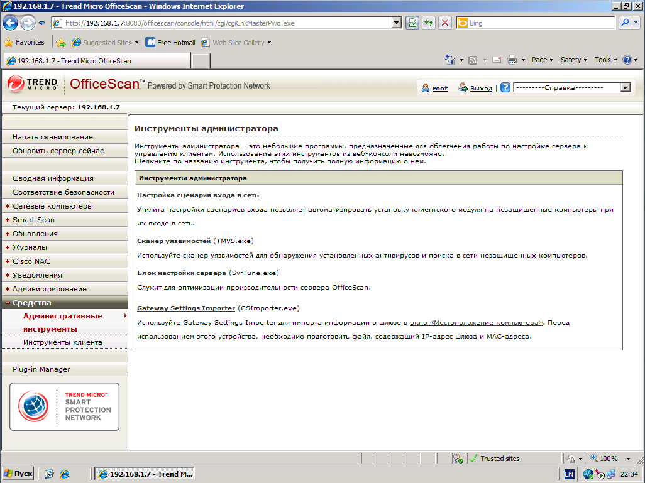The height and width of the screenshot is (483, 645).
Task: Click the browser Back arrow button
Action: 10,23
